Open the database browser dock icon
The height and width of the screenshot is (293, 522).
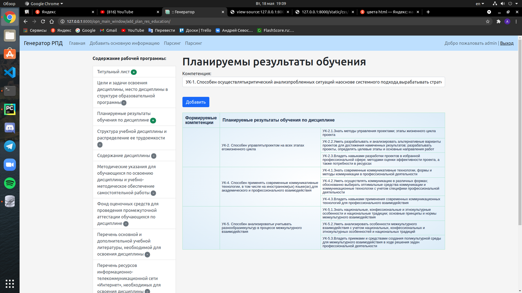tap(10, 202)
